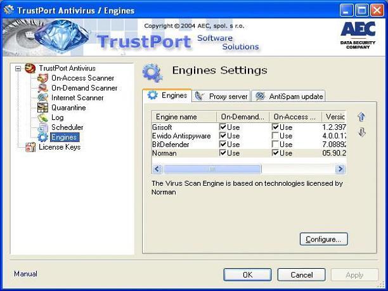388x291 pixels.
Task: Move engine down with the down arrow
Action: click(x=361, y=133)
